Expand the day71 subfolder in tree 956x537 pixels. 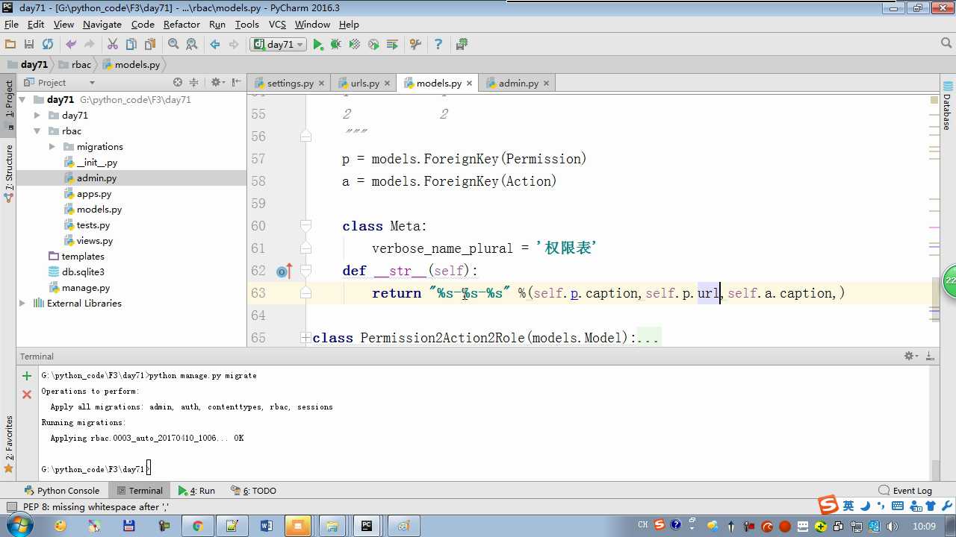pos(37,116)
